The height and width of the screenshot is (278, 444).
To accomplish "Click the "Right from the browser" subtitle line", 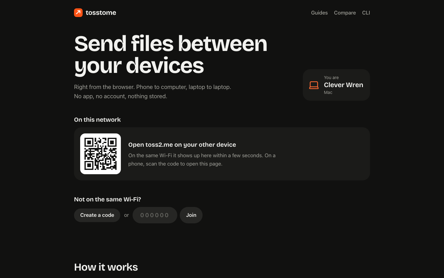I will 153,87.
